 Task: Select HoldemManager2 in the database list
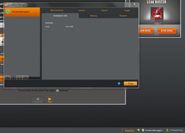click(x=22, y=12)
